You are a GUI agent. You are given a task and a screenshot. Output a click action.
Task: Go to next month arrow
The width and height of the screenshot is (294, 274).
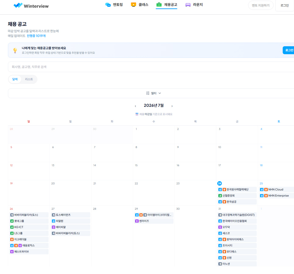click(x=172, y=106)
